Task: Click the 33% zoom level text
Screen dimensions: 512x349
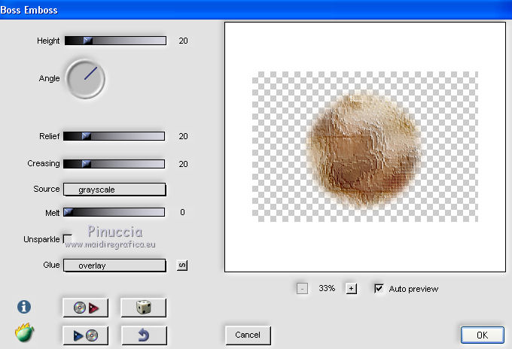Action: [327, 288]
